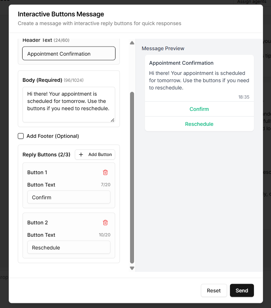Click green Confirm reply in message preview

point(199,109)
